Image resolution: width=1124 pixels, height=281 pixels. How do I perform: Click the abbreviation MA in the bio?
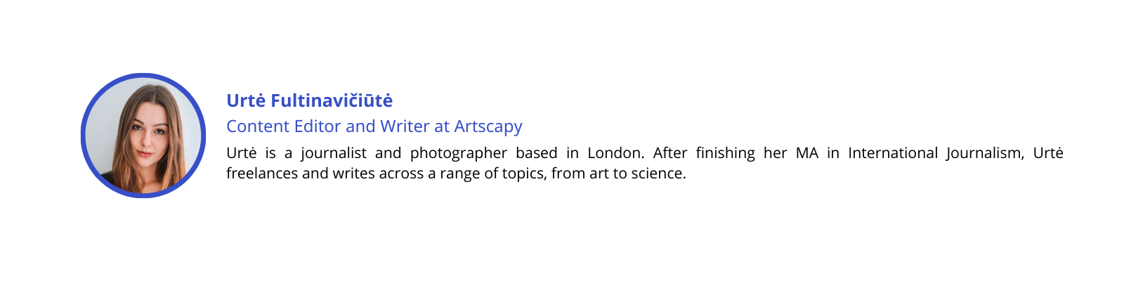[807, 153]
